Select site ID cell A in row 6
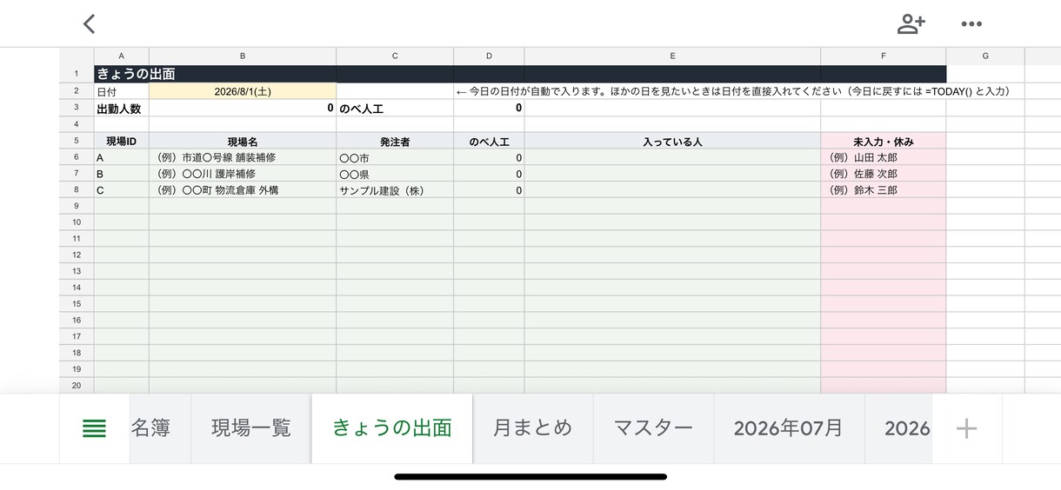This screenshot has height=490, width=1061. click(x=121, y=157)
